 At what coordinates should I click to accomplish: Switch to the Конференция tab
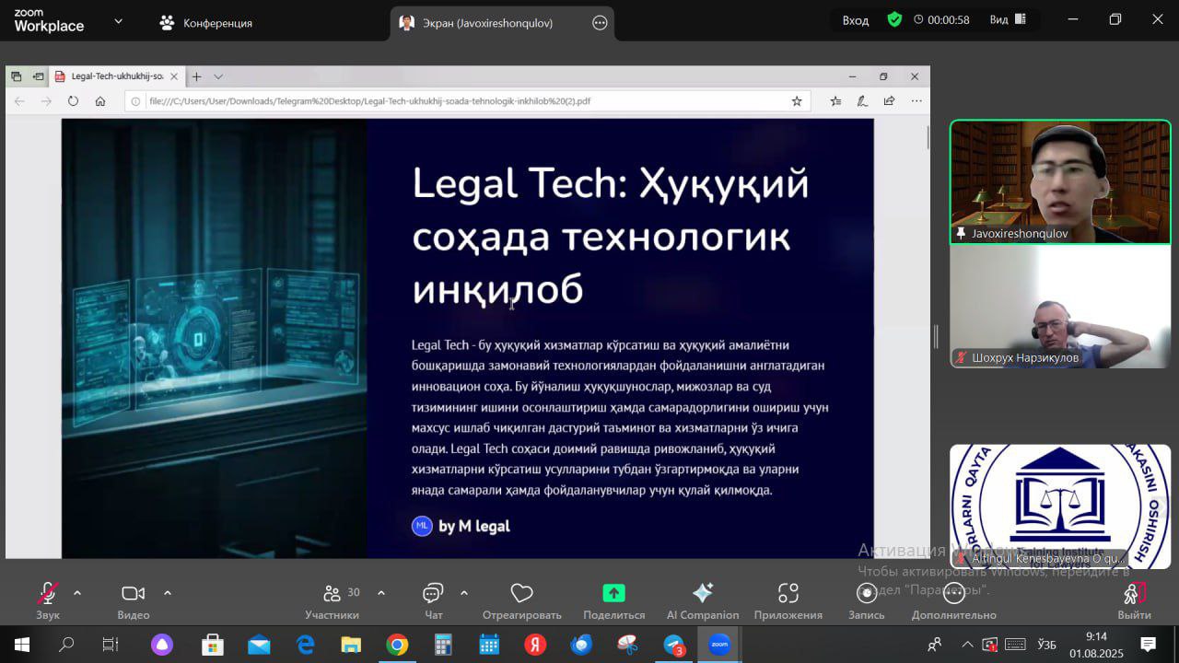click(206, 23)
